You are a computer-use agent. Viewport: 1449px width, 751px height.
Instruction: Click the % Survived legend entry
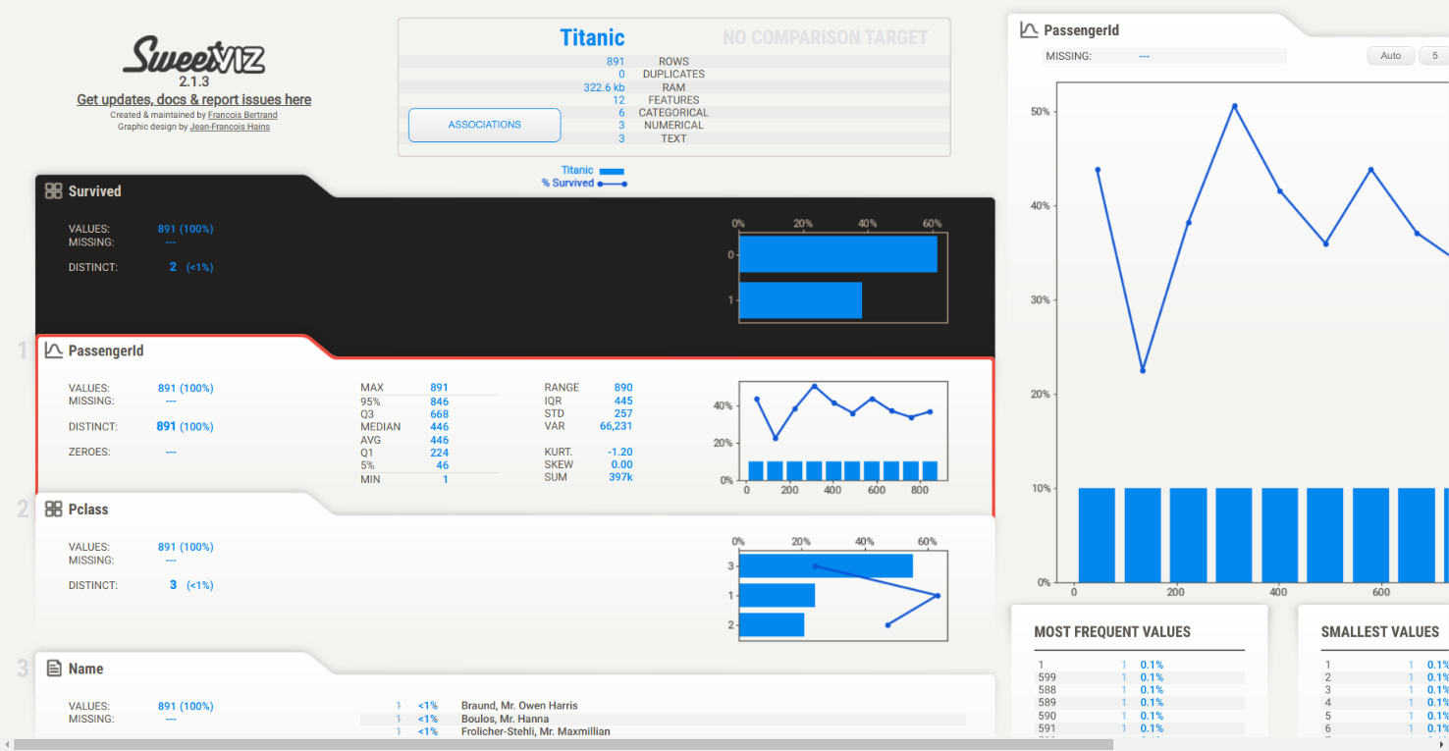point(584,184)
